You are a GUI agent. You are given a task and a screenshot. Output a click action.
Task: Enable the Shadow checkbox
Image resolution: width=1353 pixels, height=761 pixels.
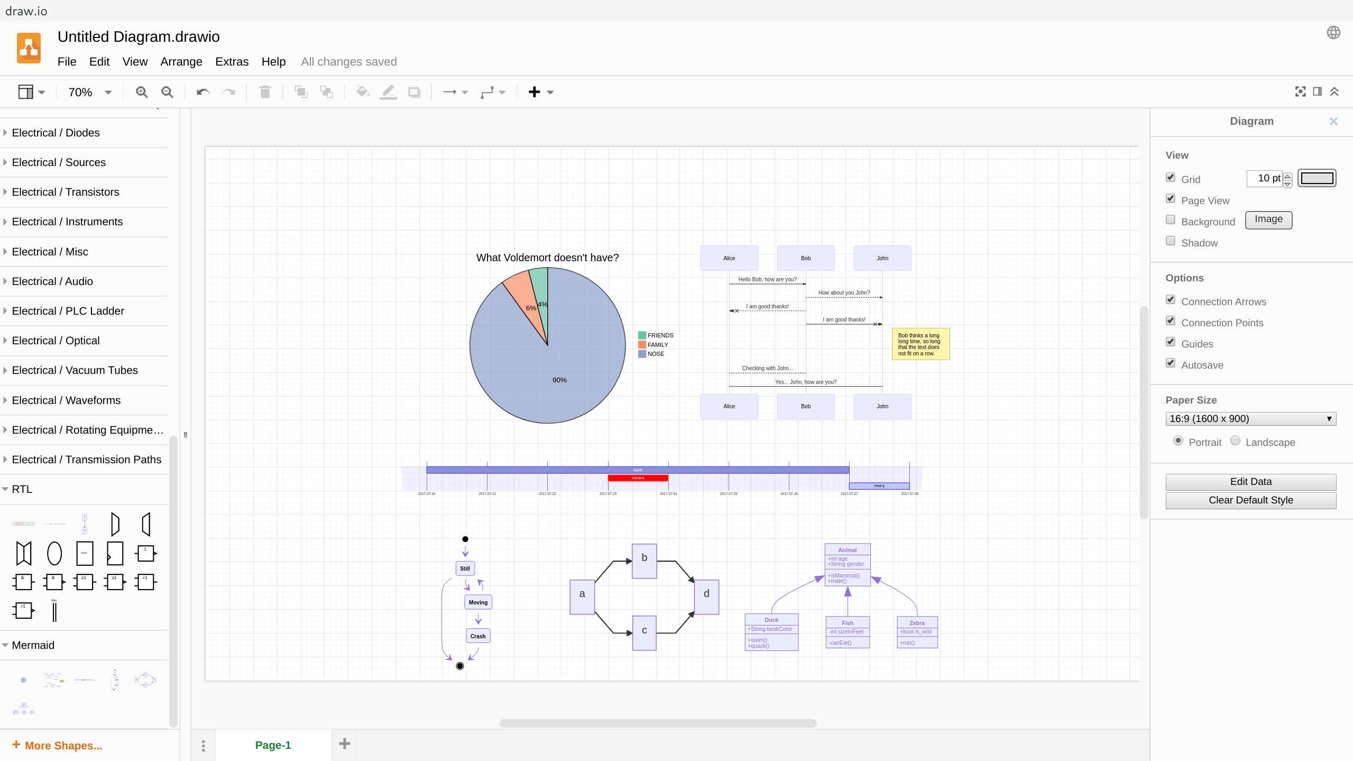point(1170,241)
